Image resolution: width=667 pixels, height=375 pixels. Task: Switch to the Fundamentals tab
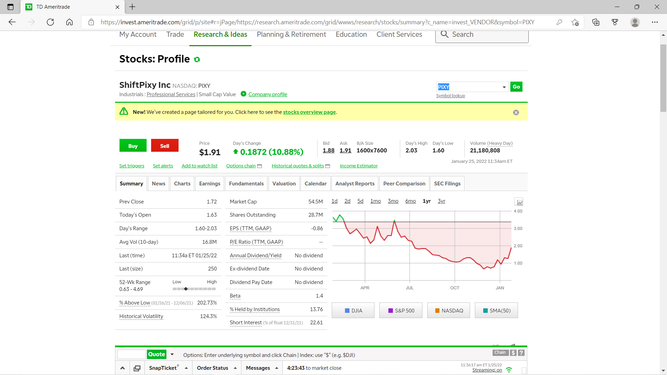(x=246, y=184)
